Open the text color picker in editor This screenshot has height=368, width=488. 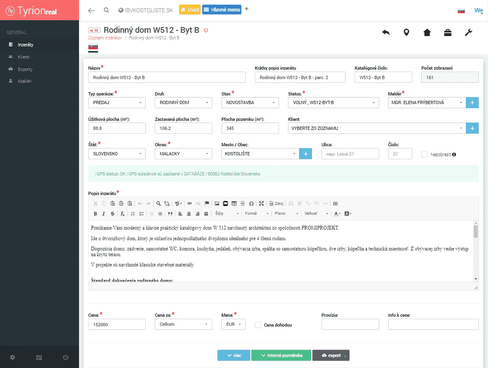(337, 214)
